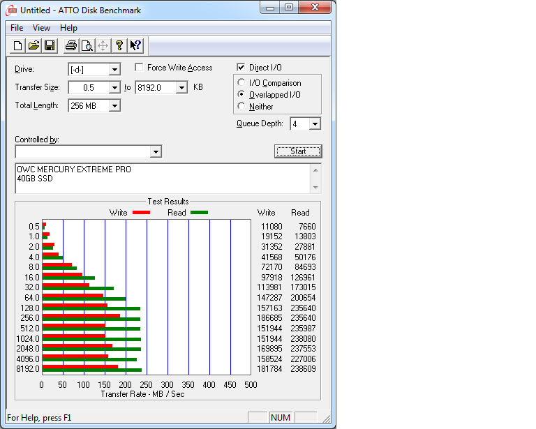
Task: Click the Print toolbar icon
Action: [71, 46]
